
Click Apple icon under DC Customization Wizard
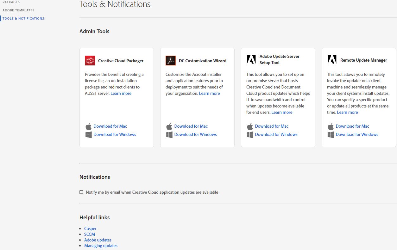[169, 126]
